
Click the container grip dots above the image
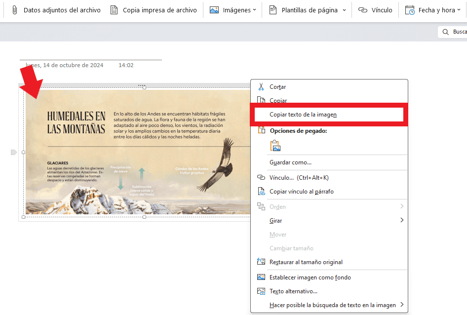click(142, 85)
